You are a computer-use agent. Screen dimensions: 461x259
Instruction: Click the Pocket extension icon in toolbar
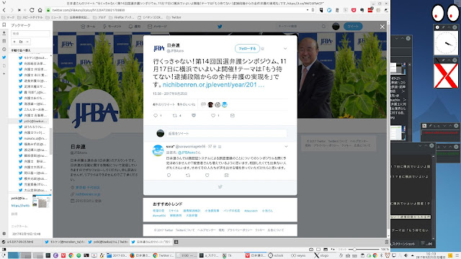click(x=354, y=10)
